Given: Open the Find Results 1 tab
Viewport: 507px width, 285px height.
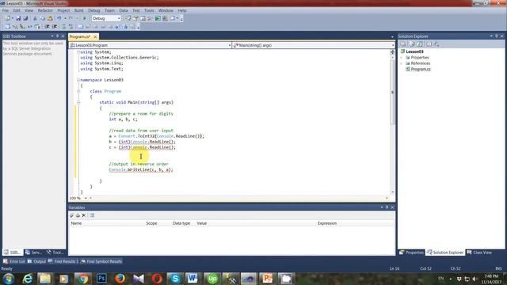Looking at the screenshot, I should tap(63, 261).
